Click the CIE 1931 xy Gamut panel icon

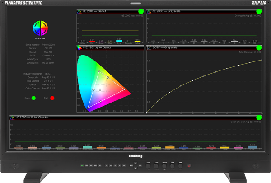(79, 47)
